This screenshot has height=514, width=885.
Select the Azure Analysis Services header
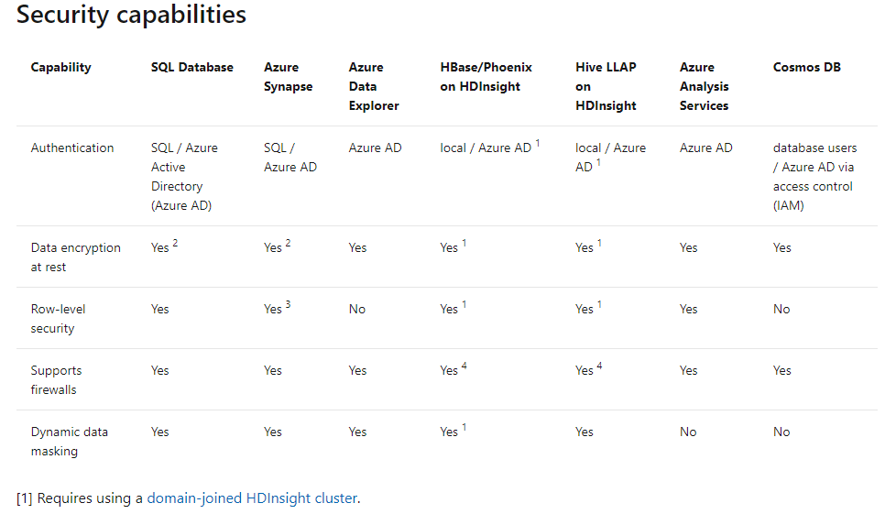(704, 86)
